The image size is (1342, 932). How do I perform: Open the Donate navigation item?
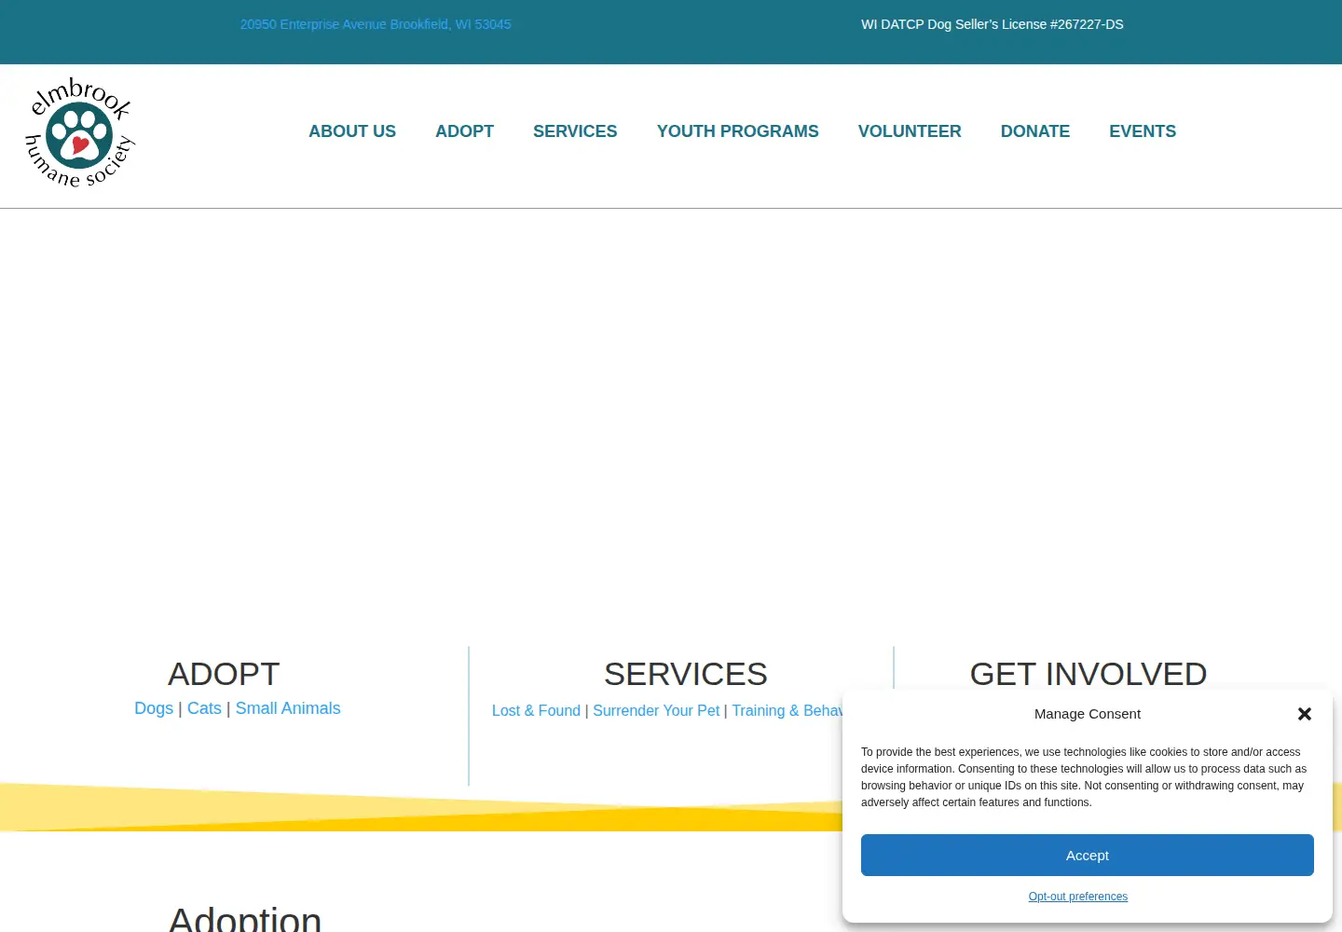coord(1035,131)
